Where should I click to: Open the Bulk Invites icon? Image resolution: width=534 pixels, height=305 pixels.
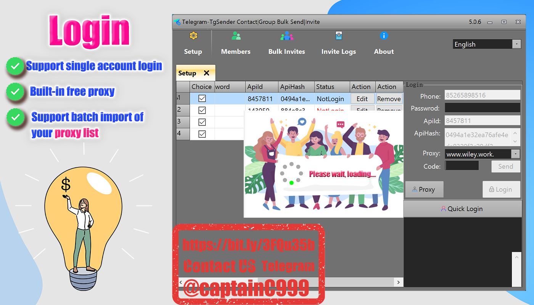(286, 35)
